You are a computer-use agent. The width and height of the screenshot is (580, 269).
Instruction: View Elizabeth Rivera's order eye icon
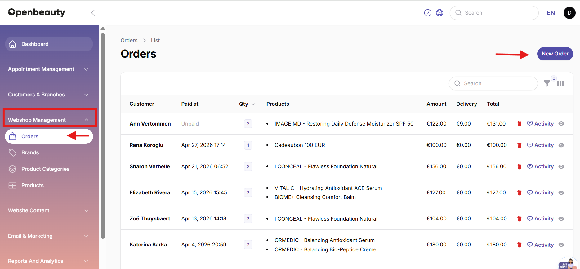click(x=561, y=192)
